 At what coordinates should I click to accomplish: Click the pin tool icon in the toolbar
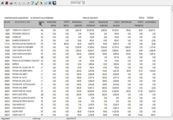point(41,3)
